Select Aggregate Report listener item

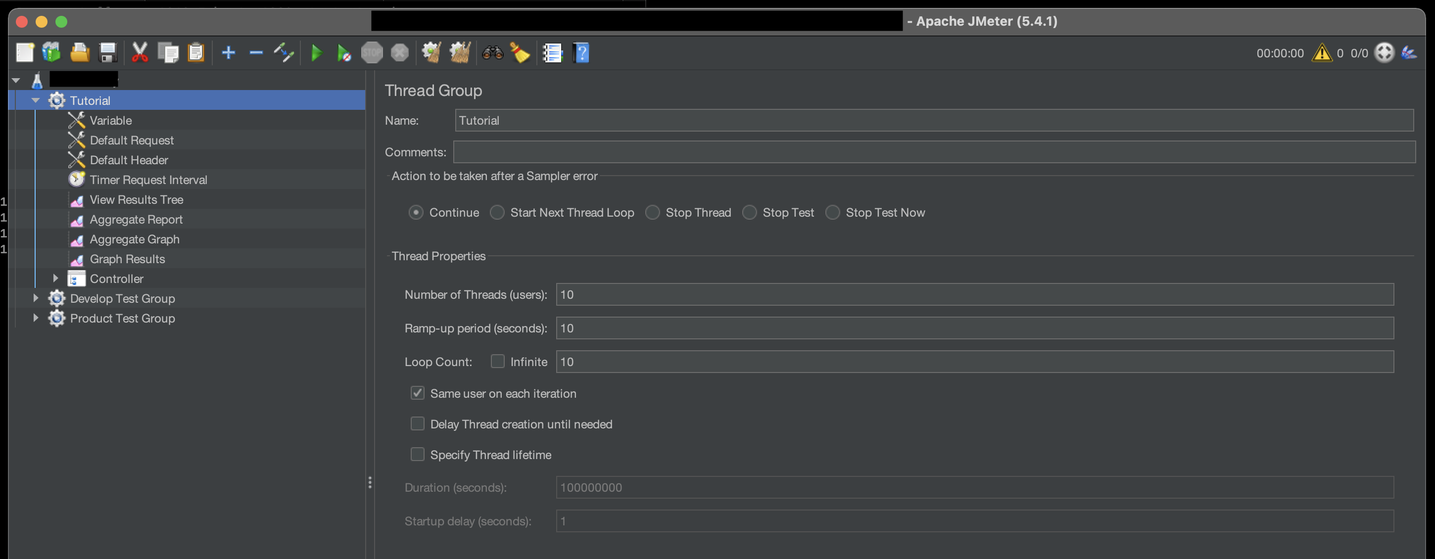pos(136,219)
